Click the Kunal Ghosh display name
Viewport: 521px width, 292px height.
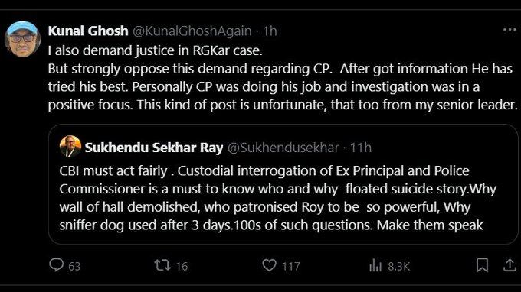tap(88, 31)
